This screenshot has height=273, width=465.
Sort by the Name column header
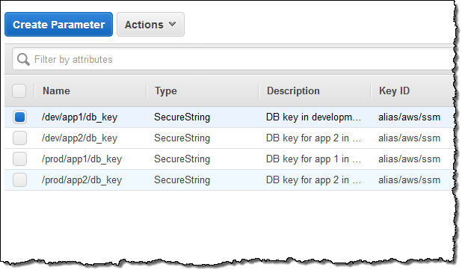coord(56,91)
